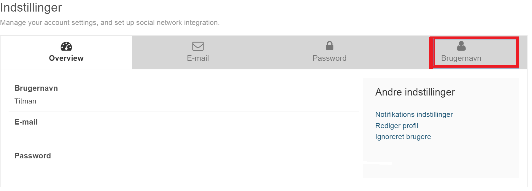Open the Ignoreret brugere link

403,137
